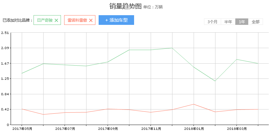This screenshot has height=135, width=273.
Task: Switch the range to 3个月
Action: [212, 22]
